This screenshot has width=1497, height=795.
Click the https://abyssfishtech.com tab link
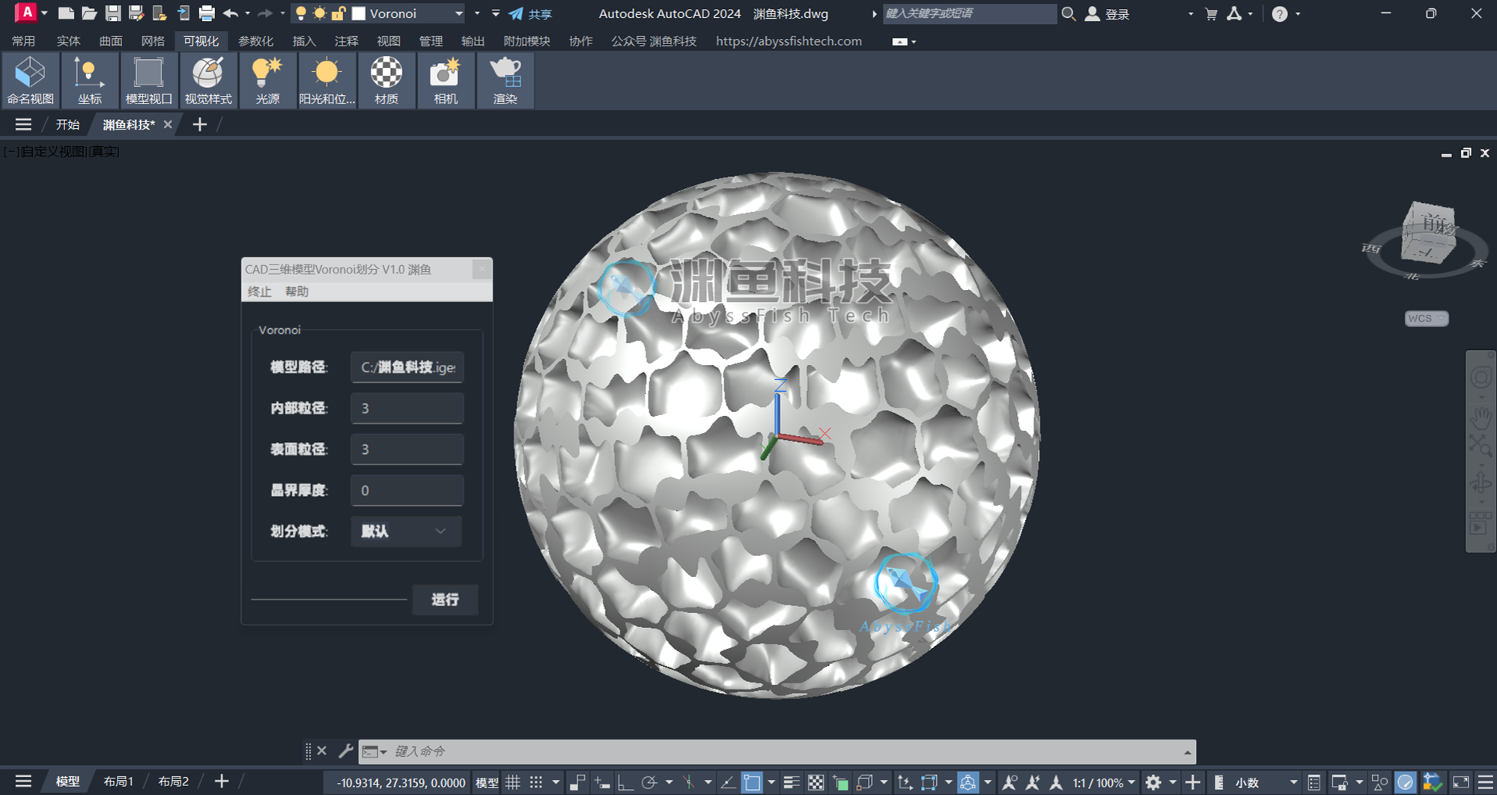(789, 41)
